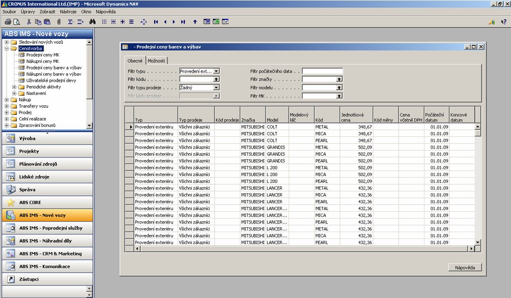Open the Lidské zdroje section
The image size is (511, 298).
click(x=47, y=177)
